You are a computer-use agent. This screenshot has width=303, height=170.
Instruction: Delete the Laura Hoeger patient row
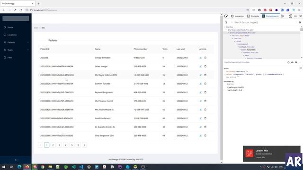(205, 66)
